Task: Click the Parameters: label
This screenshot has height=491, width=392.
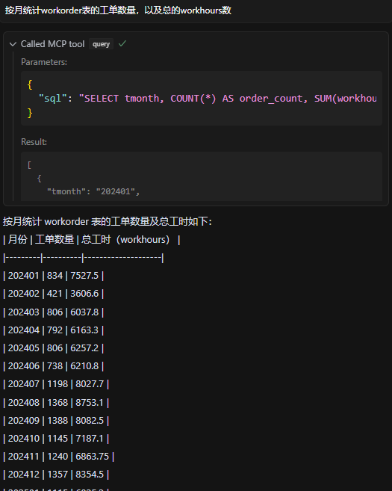Action: click(x=44, y=62)
